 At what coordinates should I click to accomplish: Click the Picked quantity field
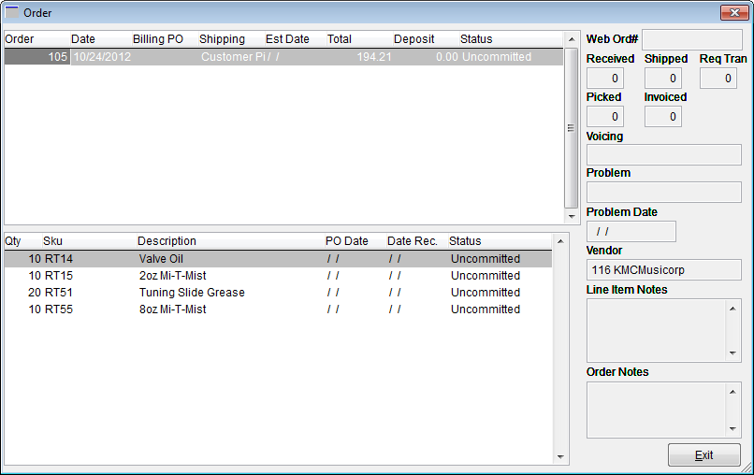point(604,117)
